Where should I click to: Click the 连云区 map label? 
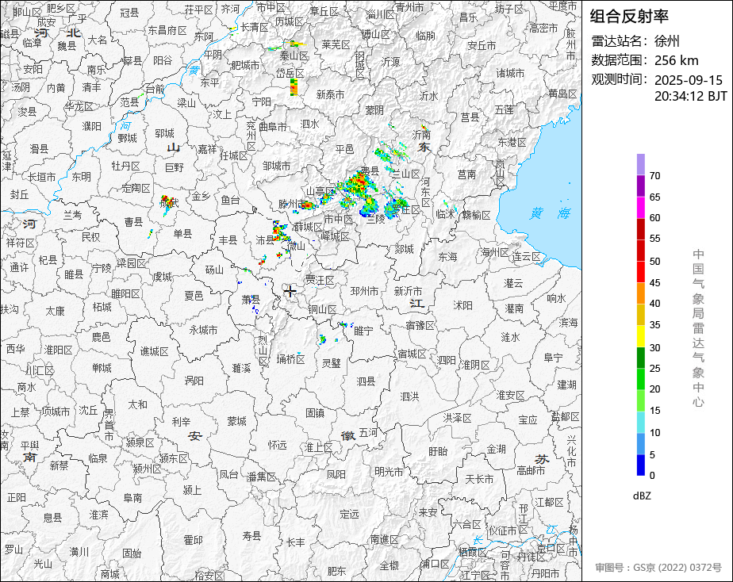(527, 256)
